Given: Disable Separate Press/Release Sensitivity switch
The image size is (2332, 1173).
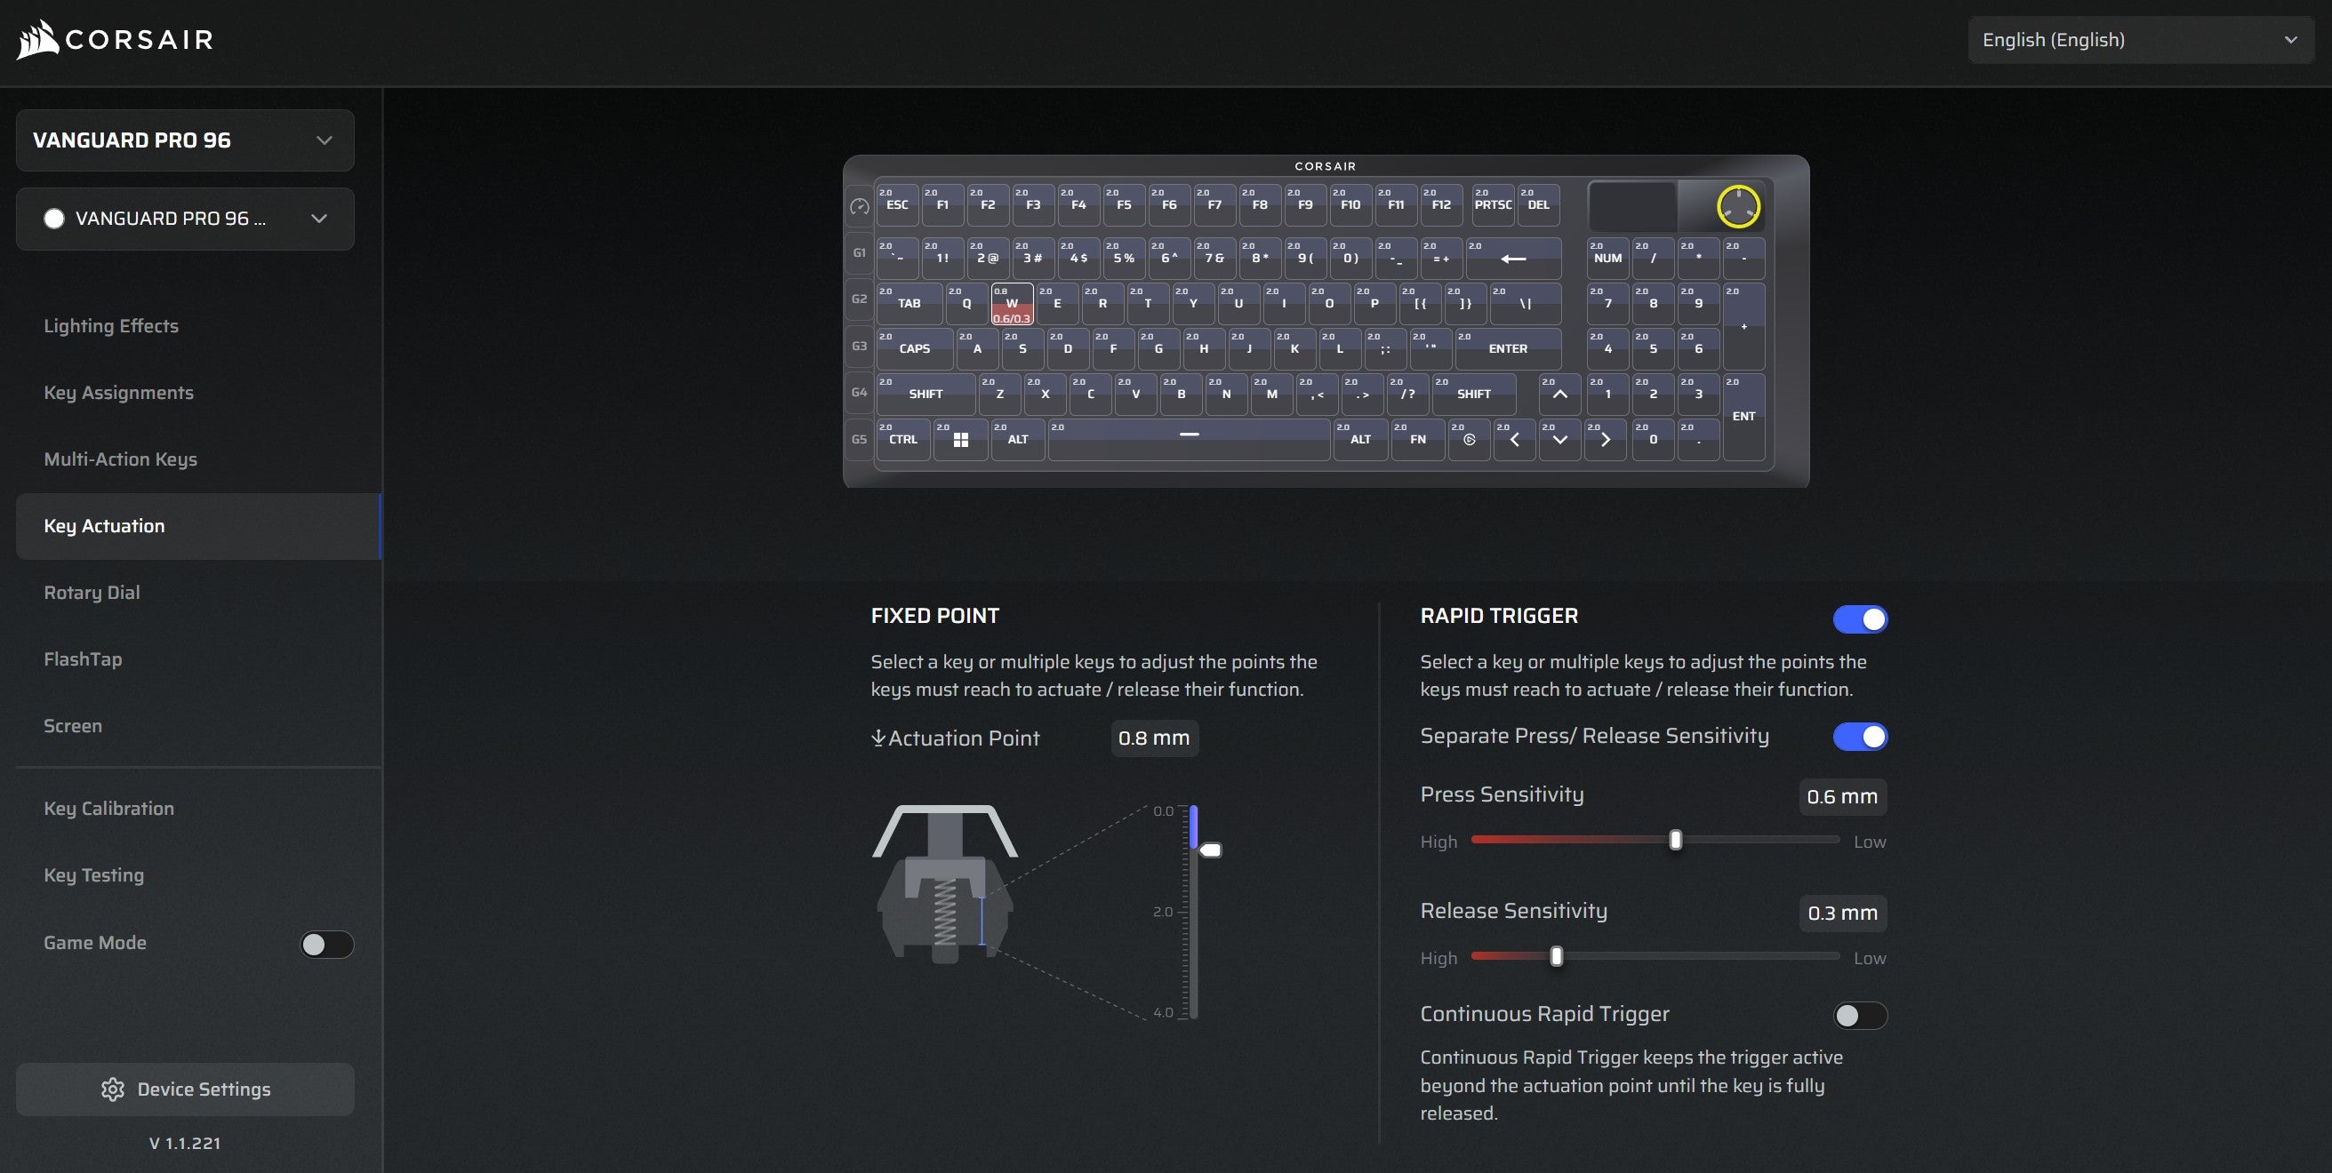Looking at the screenshot, I should tap(1859, 737).
